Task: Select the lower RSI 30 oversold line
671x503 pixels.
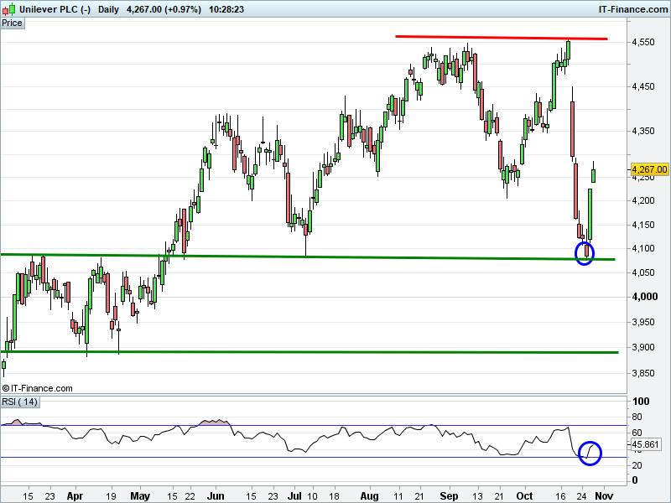Action: (314, 457)
